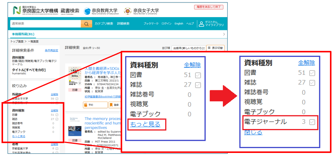Open the カテゴリ検索 menu item
This screenshot has width=333, height=156.
(x=104, y=24)
